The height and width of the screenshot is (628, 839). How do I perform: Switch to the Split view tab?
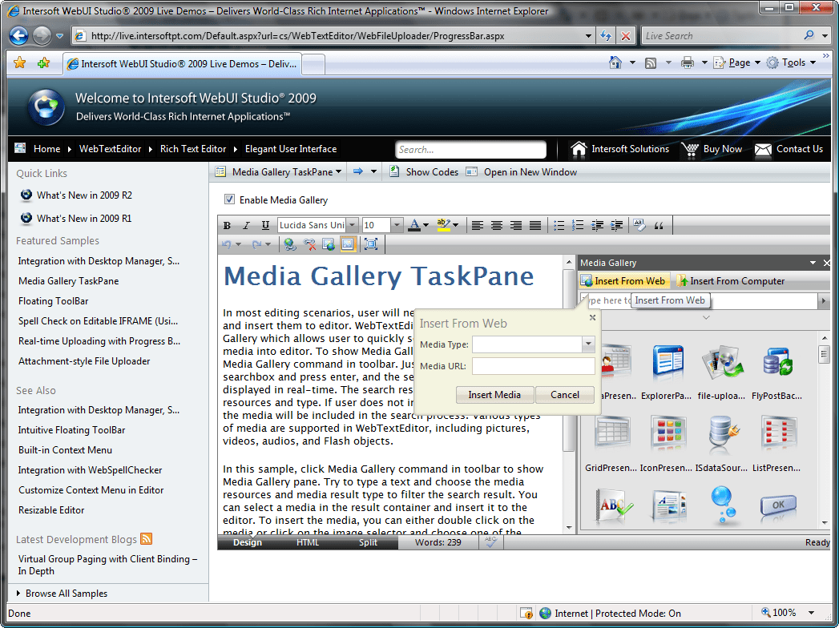coord(368,542)
